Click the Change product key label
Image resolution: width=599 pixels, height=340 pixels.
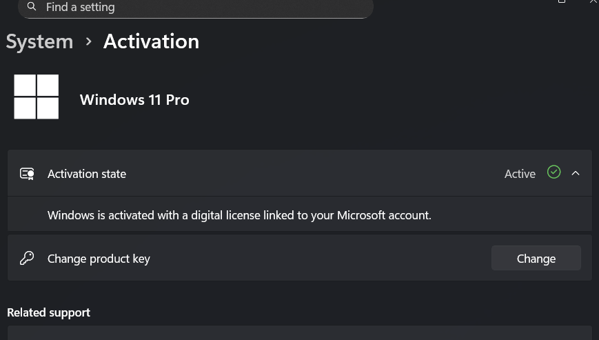[99, 259]
